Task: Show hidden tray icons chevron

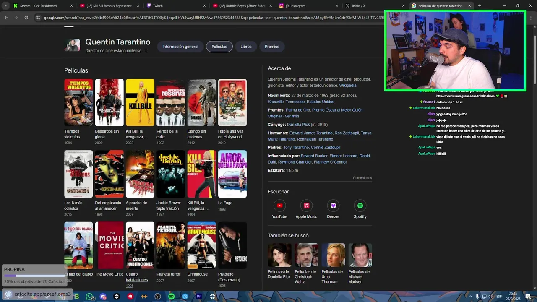Action: 471,297
